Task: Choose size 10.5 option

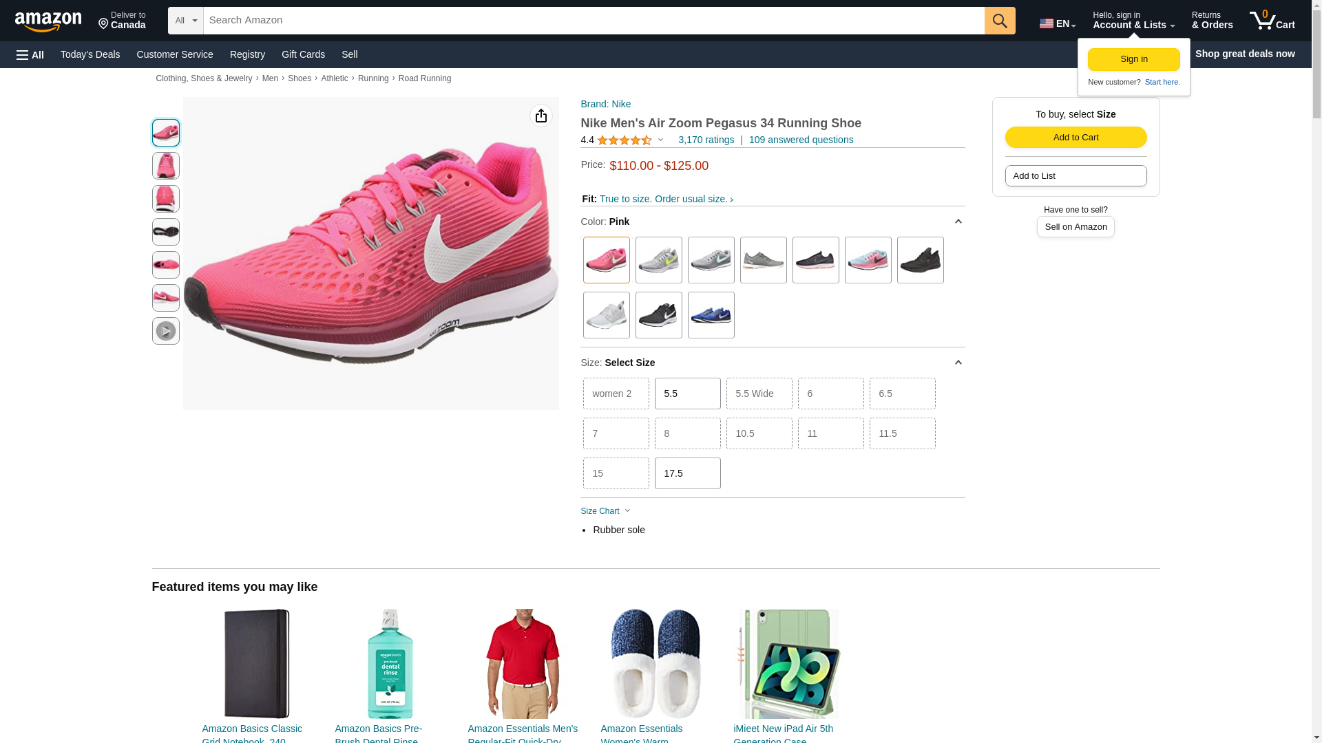Action: click(x=759, y=433)
